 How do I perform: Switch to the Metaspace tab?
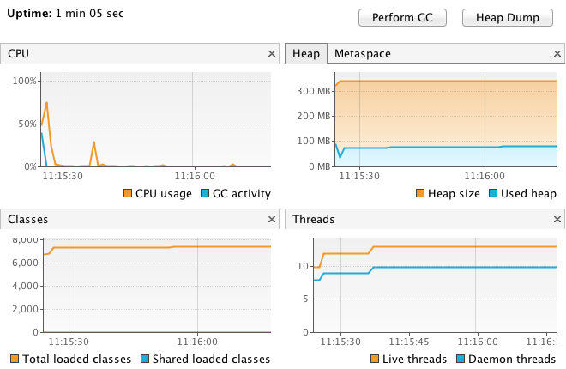tap(363, 54)
